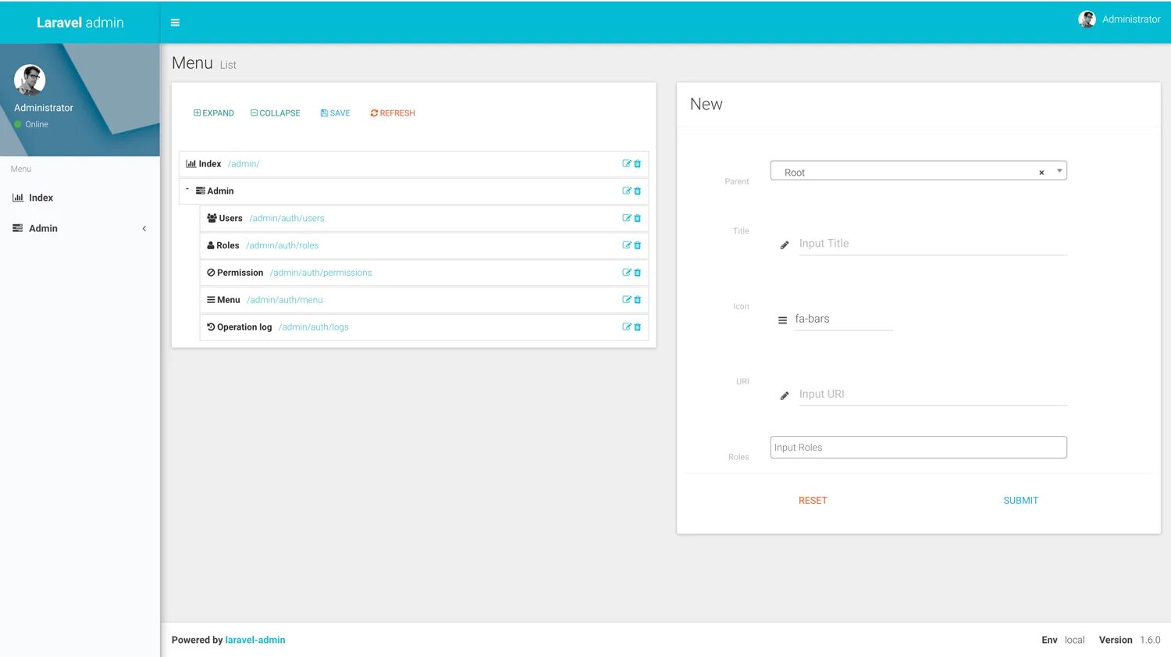Delete the Roles menu row
The image size is (1171, 657).
[x=637, y=245]
